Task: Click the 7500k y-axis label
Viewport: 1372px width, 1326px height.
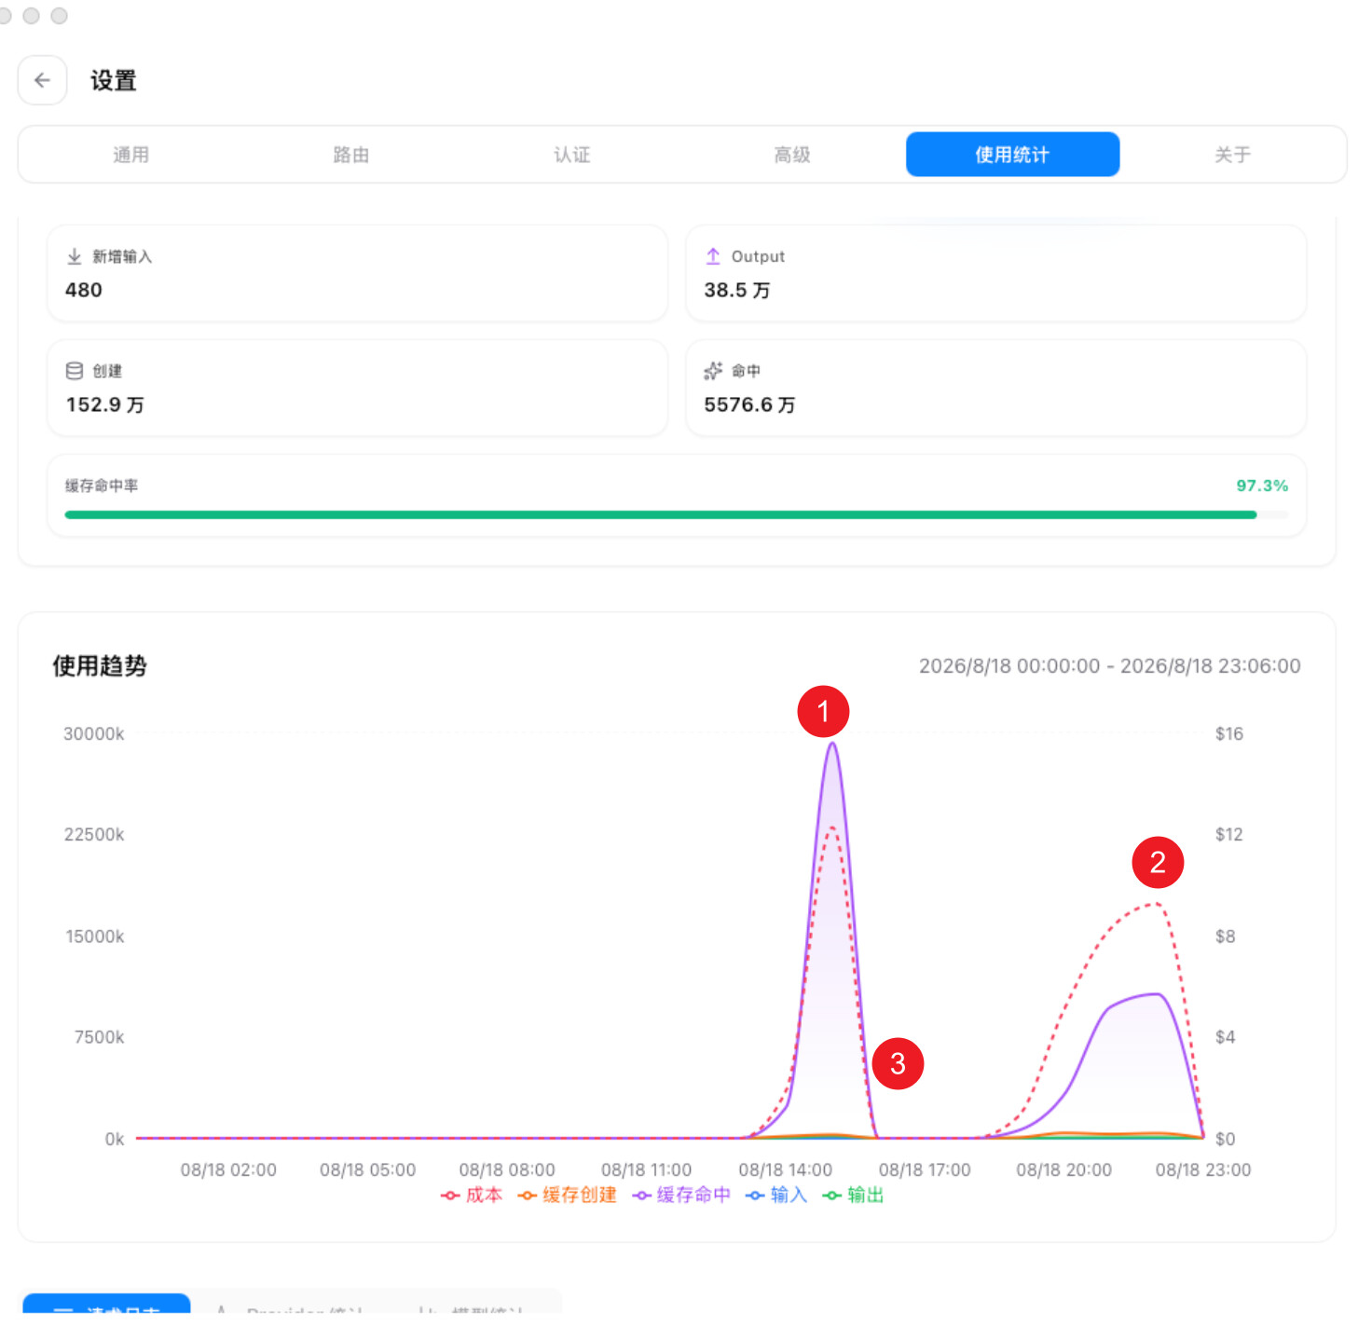Action: tap(100, 1037)
